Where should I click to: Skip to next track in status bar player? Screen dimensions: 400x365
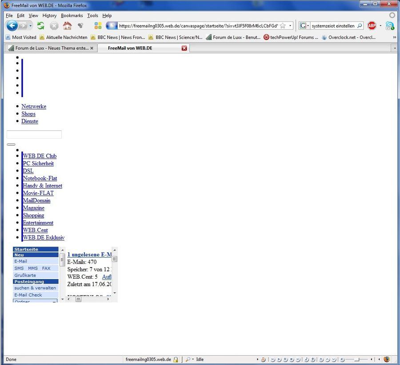[x=298, y=359]
